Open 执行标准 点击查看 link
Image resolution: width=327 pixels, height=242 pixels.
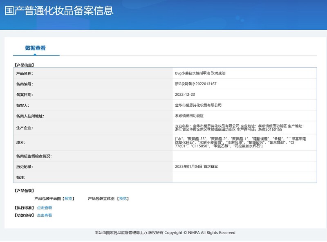click(44, 208)
